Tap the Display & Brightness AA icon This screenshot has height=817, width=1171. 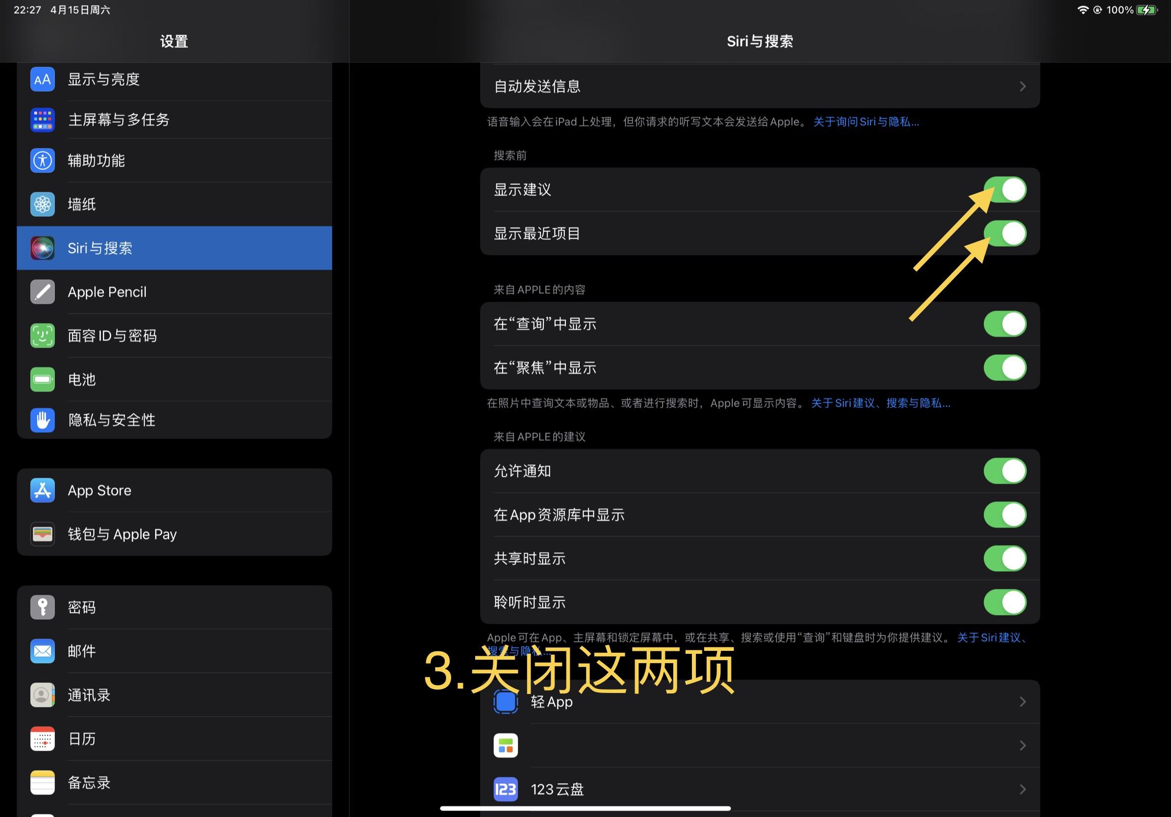coord(42,79)
